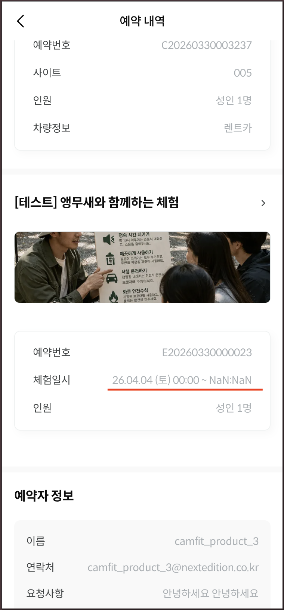
Task: Click the 사이트 label
Action: 47,73
